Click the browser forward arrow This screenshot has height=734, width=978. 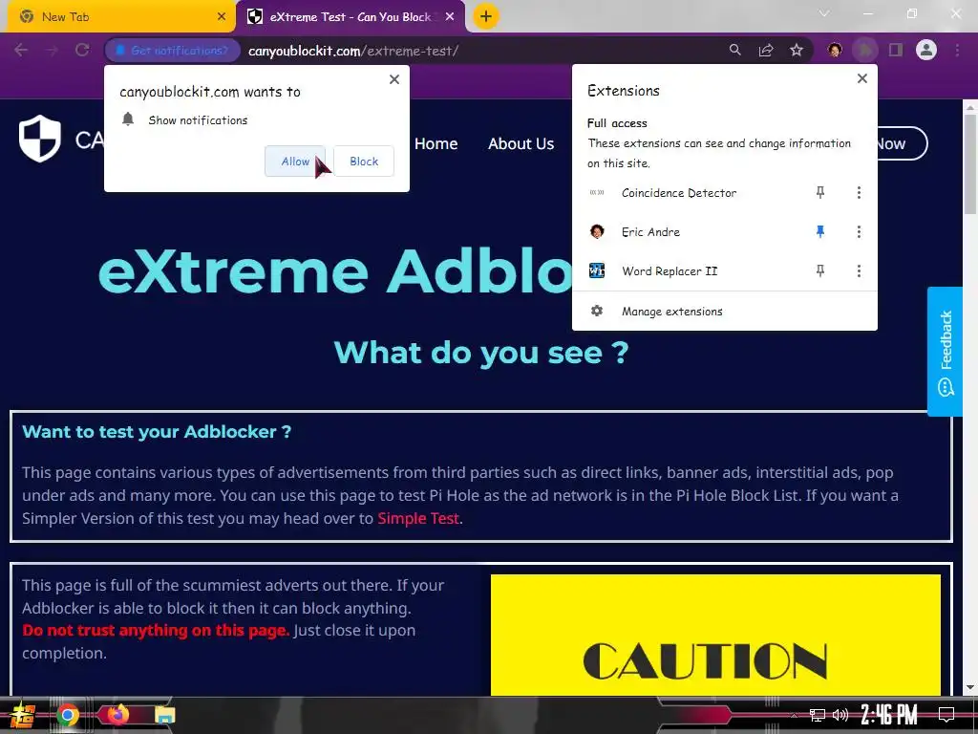(52, 50)
